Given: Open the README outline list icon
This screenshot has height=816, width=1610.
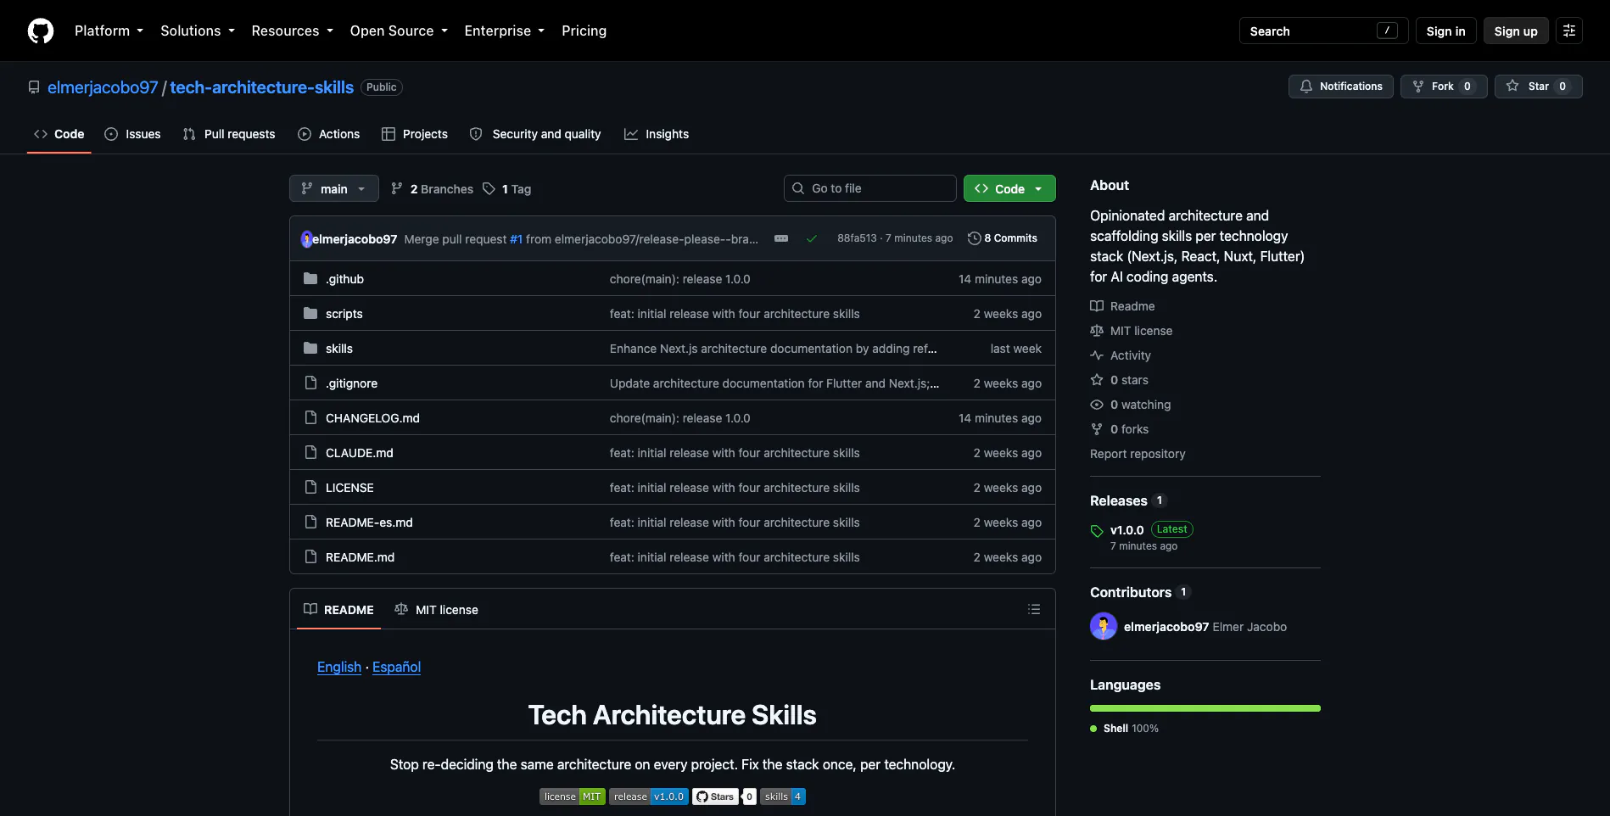Looking at the screenshot, I should pyautogui.click(x=1034, y=609).
